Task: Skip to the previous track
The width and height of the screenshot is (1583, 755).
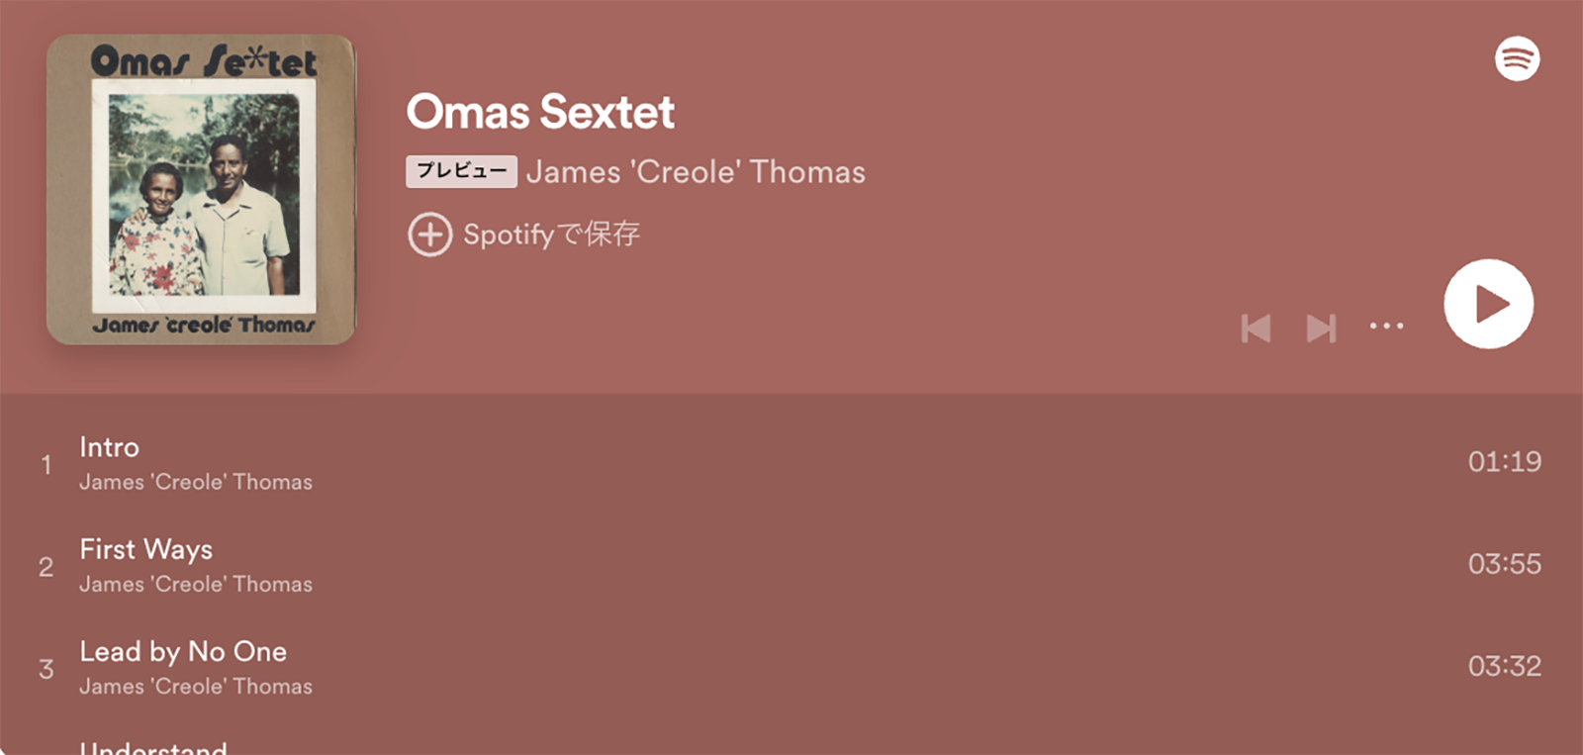Action: 1256,328
